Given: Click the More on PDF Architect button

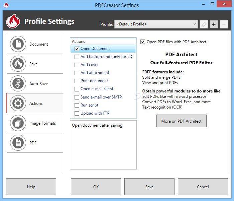Looking at the screenshot, I should pyautogui.click(x=182, y=121).
